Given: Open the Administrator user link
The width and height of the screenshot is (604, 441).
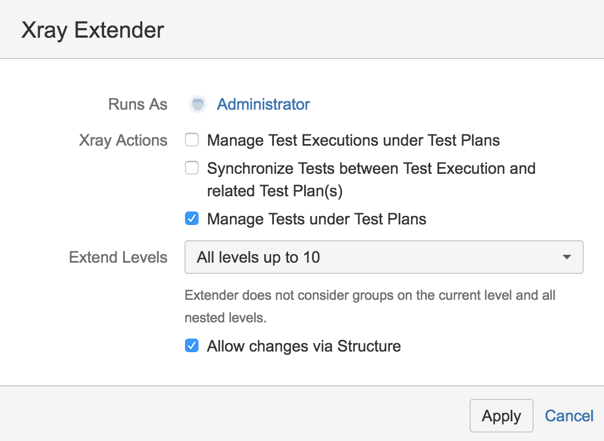Looking at the screenshot, I should [x=263, y=105].
